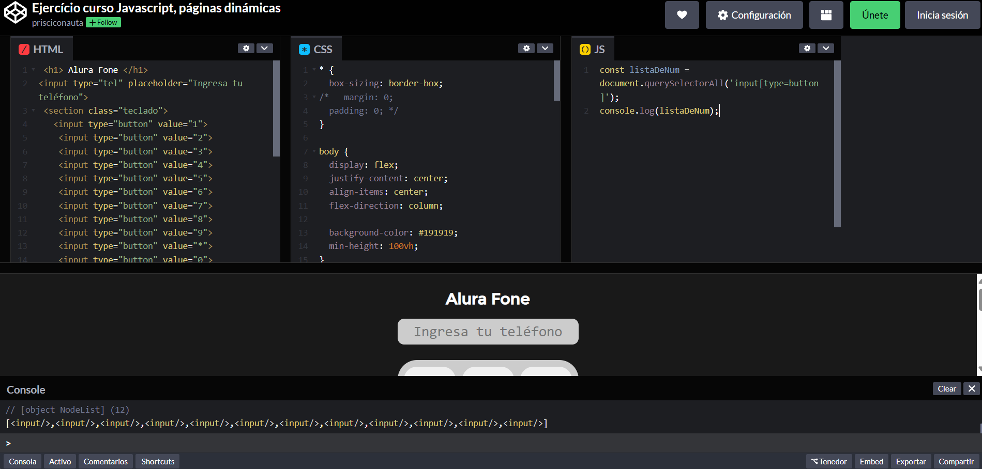Click the JS parentheses icon

[x=585, y=50]
